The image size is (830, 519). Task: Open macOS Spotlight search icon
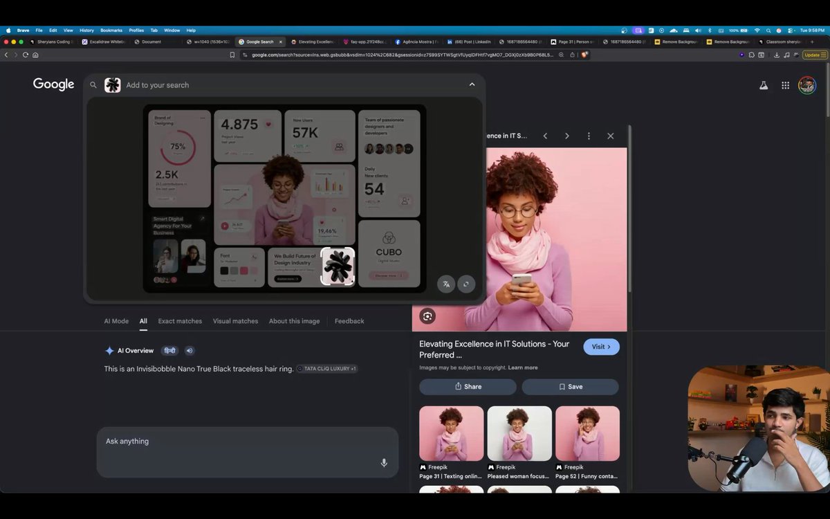pyautogui.click(x=768, y=30)
